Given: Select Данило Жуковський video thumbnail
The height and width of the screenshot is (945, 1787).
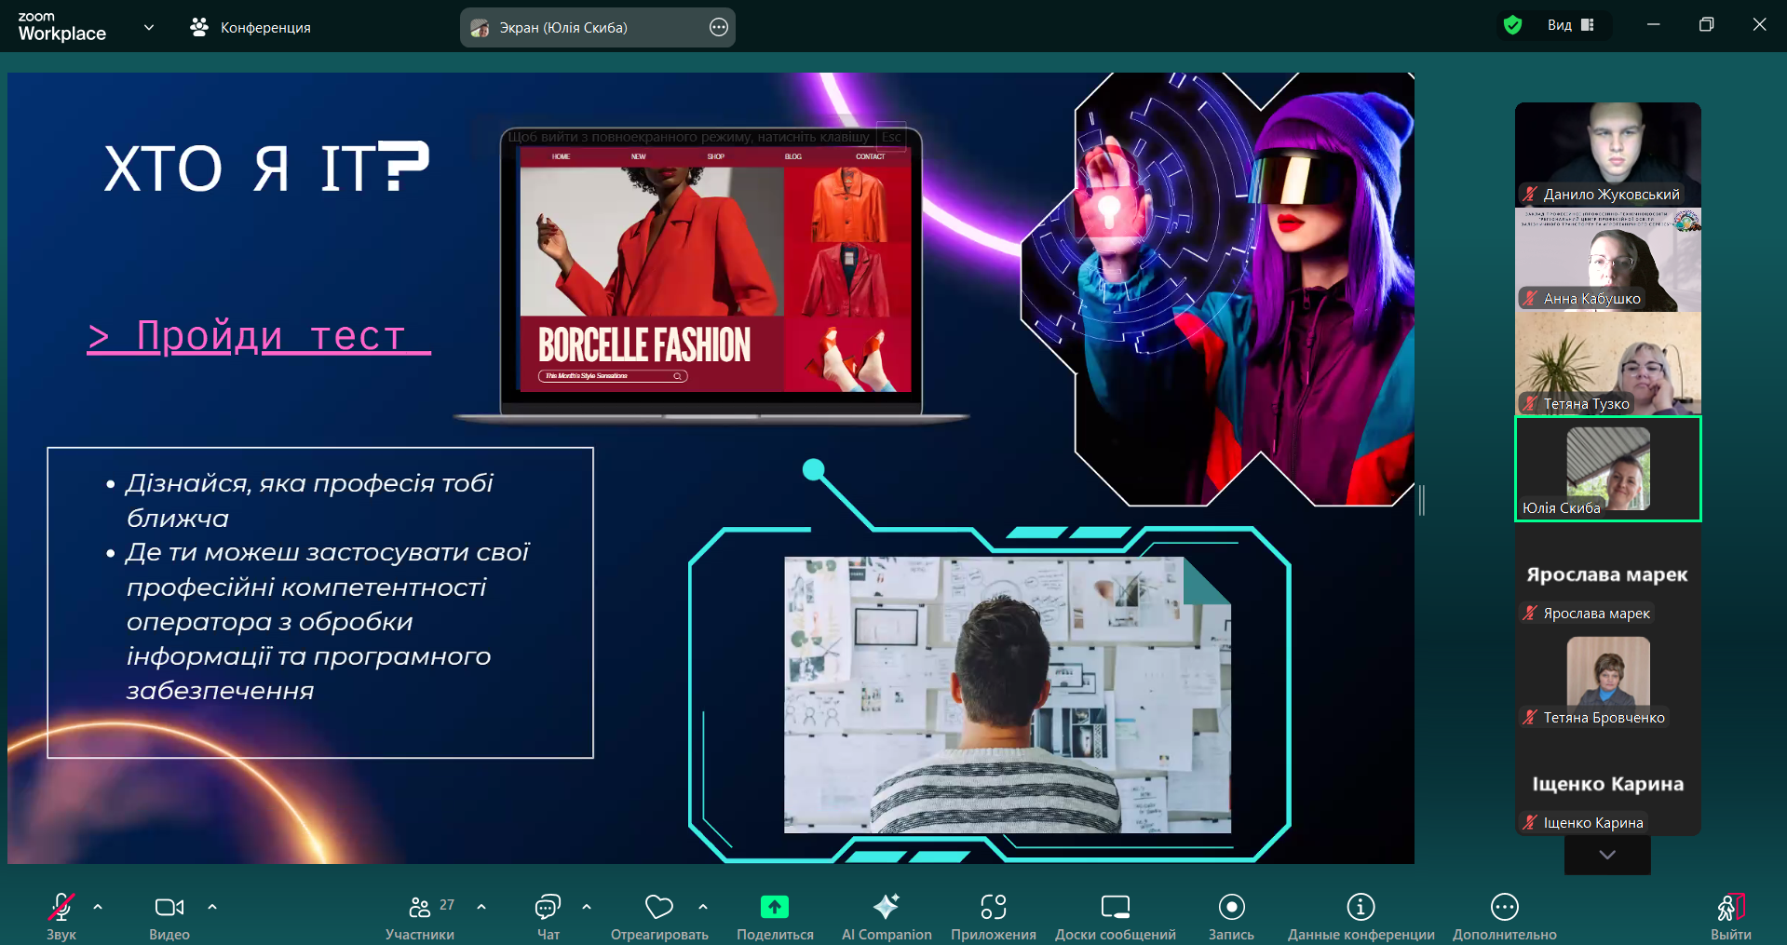Looking at the screenshot, I should tap(1608, 155).
